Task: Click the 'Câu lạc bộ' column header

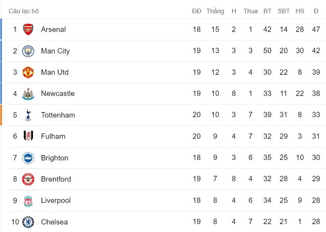Action: [24, 11]
